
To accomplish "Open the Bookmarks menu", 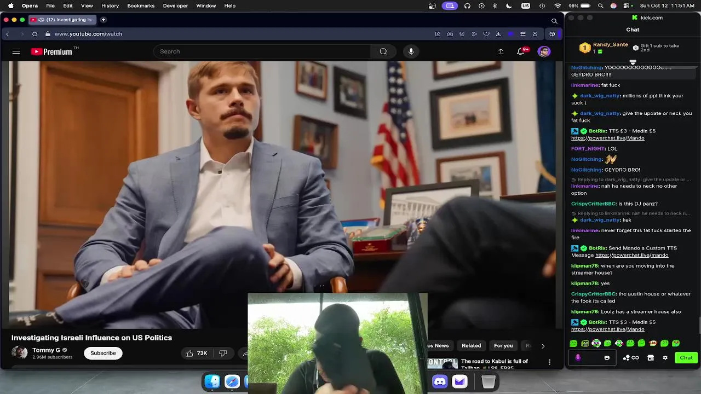I will [141, 5].
